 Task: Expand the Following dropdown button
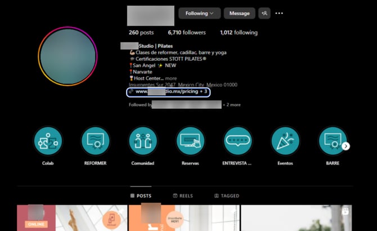[x=199, y=13]
